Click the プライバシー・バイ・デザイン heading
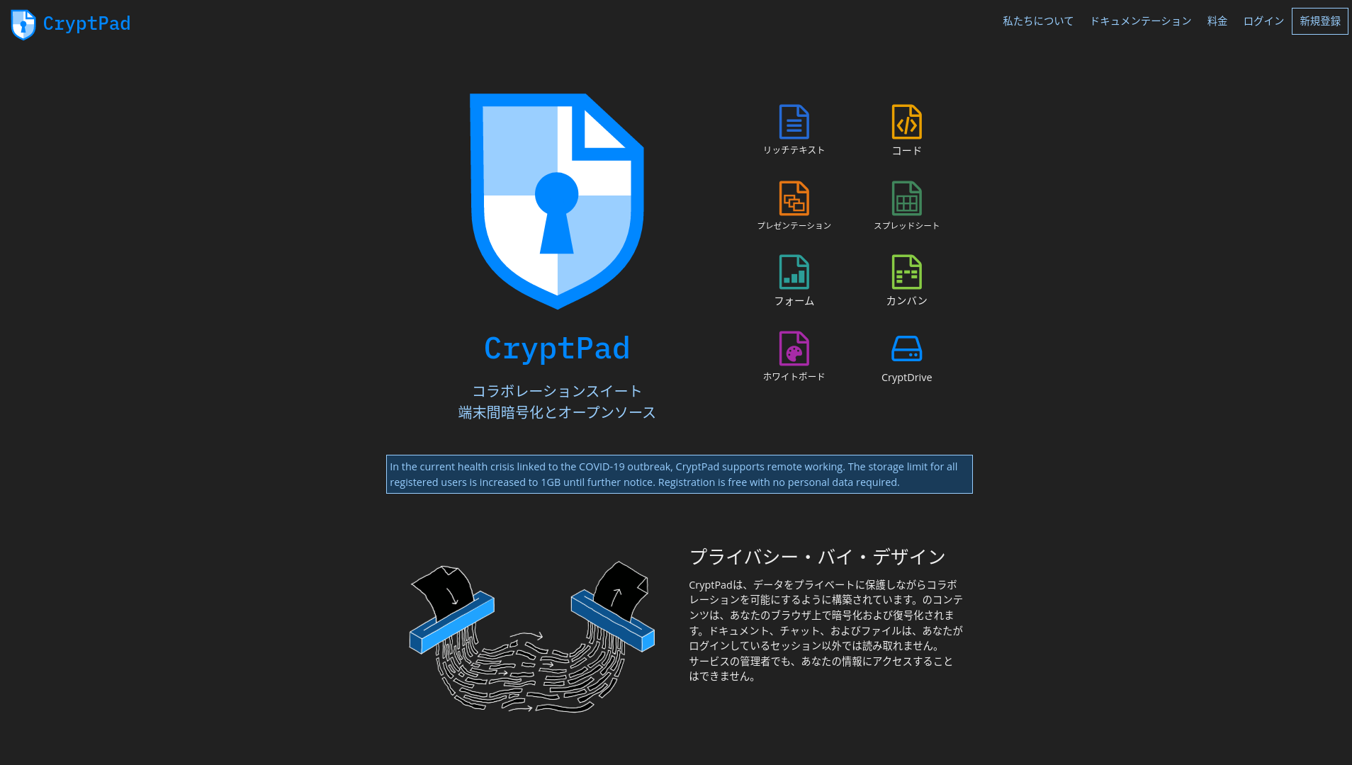 pyautogui.click(x=817, y=557)
